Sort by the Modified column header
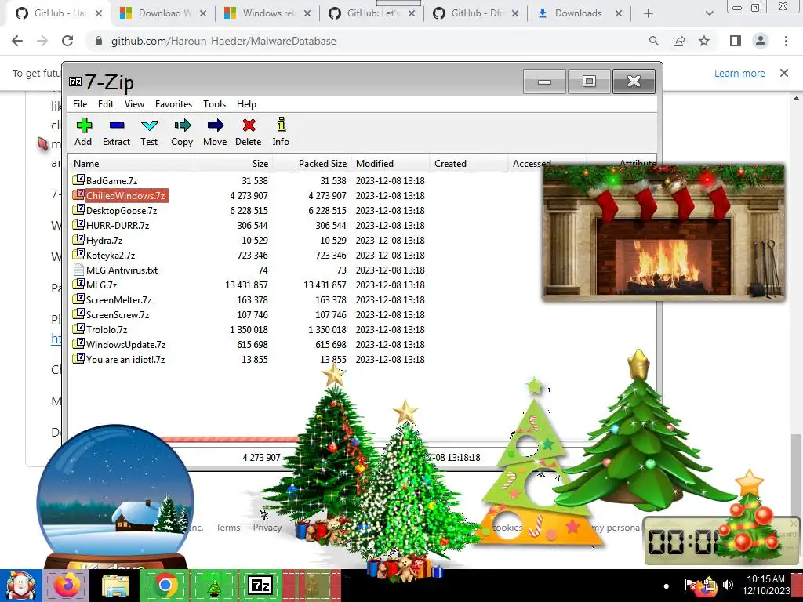 point(390,163)
